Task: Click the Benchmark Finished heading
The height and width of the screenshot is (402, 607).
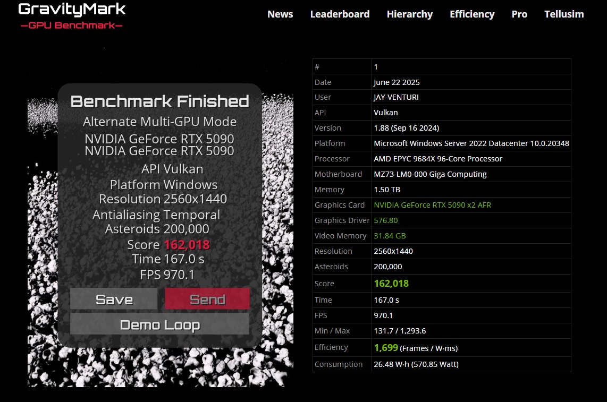Action: [159, 101]
